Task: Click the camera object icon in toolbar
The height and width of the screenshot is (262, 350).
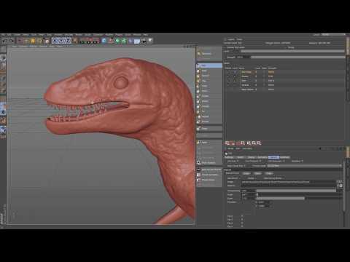Action: (144, 41)
